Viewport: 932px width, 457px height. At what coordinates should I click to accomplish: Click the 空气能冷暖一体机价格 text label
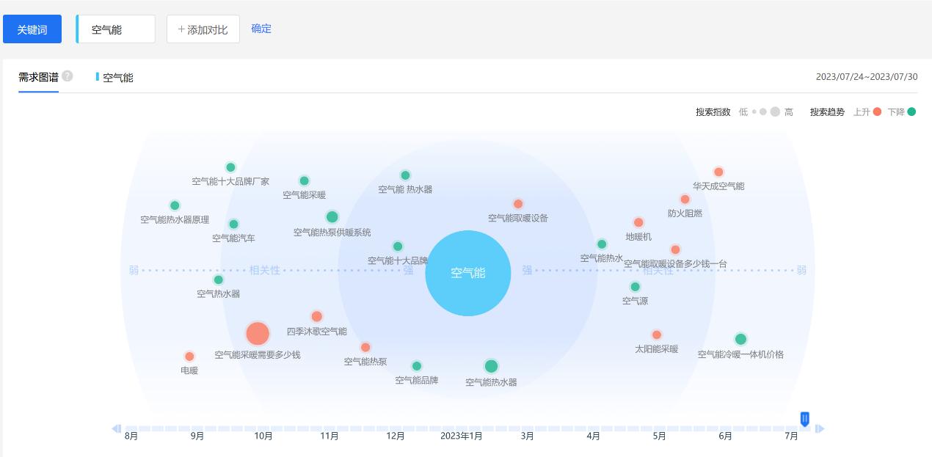coord(740,354)
